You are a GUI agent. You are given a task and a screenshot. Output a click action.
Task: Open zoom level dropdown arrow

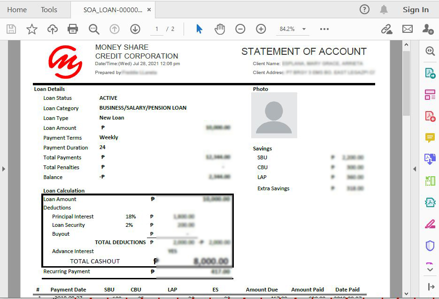pyautogui.click(x=304, y=29)
